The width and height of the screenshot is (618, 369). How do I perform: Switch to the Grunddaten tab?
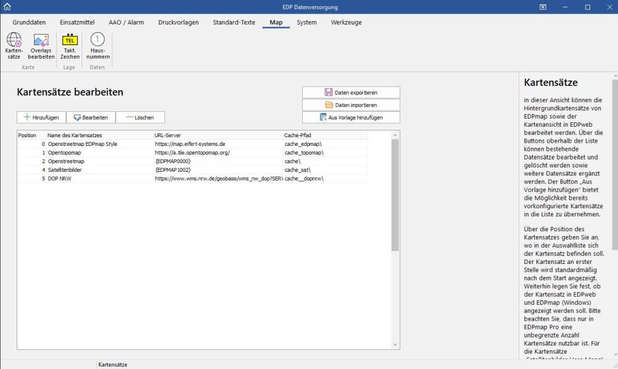[x=29, y=22]
